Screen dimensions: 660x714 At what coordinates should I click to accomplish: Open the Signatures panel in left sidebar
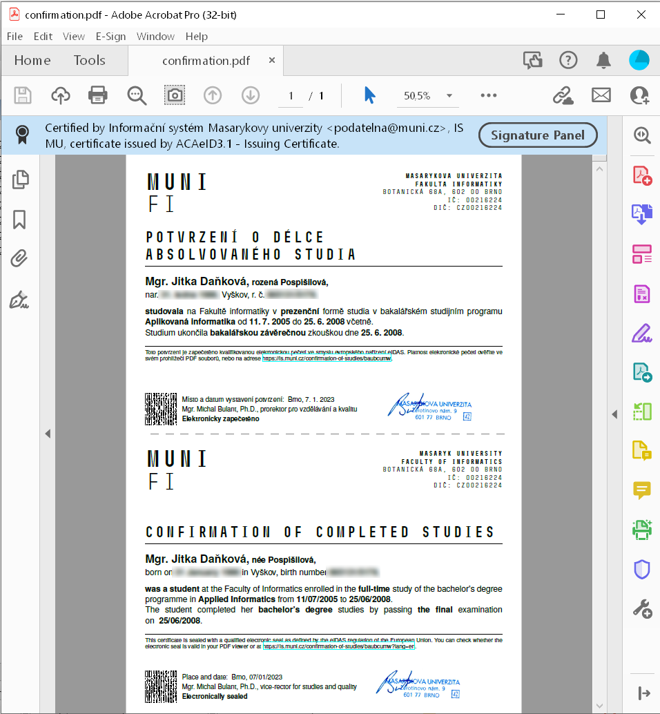(x=20, y=300)
